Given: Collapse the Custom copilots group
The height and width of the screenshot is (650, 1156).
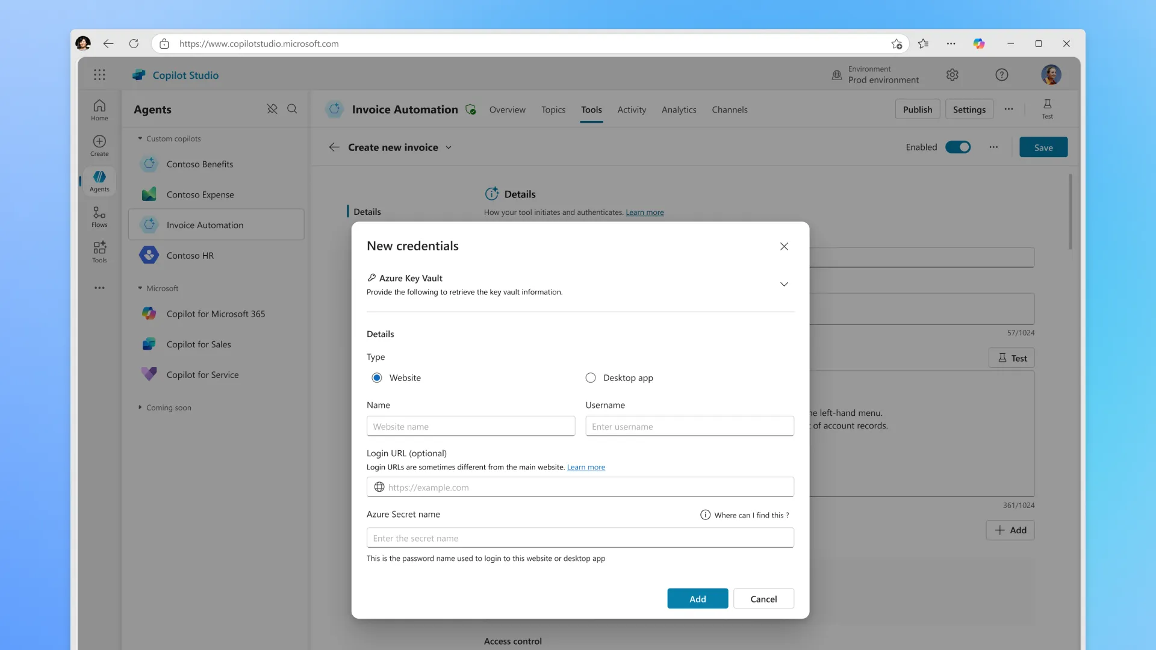Looking at the screenshot, I should 140,138.
